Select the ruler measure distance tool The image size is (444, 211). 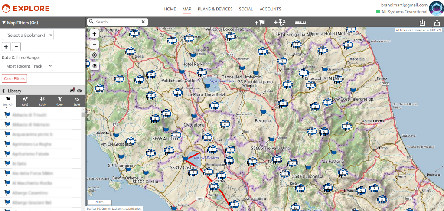pos(300,22)
